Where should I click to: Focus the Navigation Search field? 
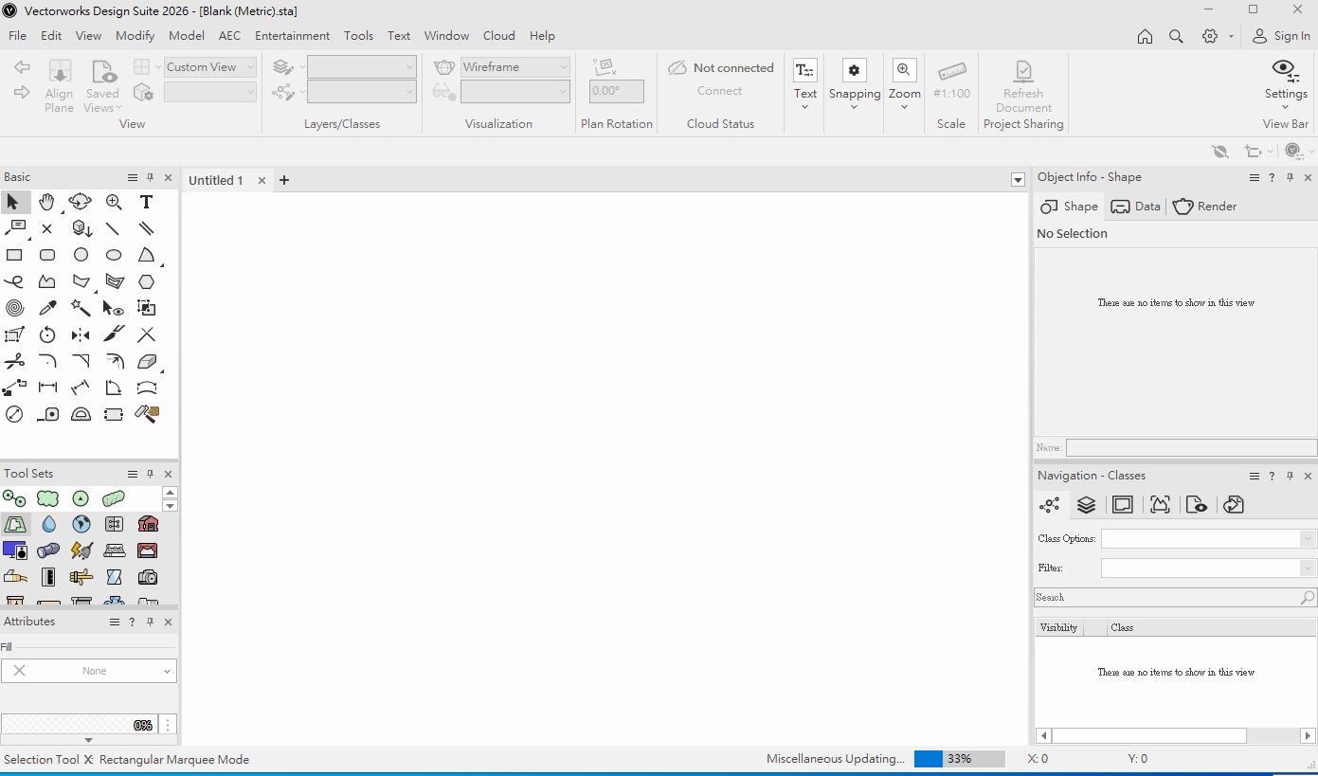(1175, 598)
